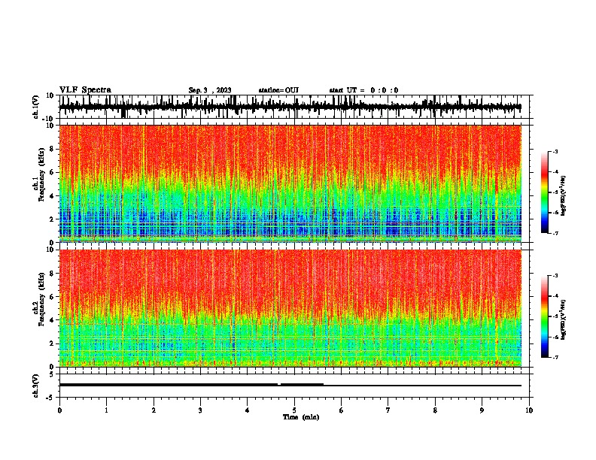Viewport: 596px width, 460px height.
Task: Select the date text "Sep. 3 , 2023"
Action: click(210, 90)
